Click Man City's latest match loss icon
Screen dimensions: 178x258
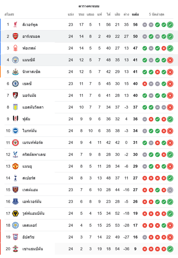click(170, 60)
